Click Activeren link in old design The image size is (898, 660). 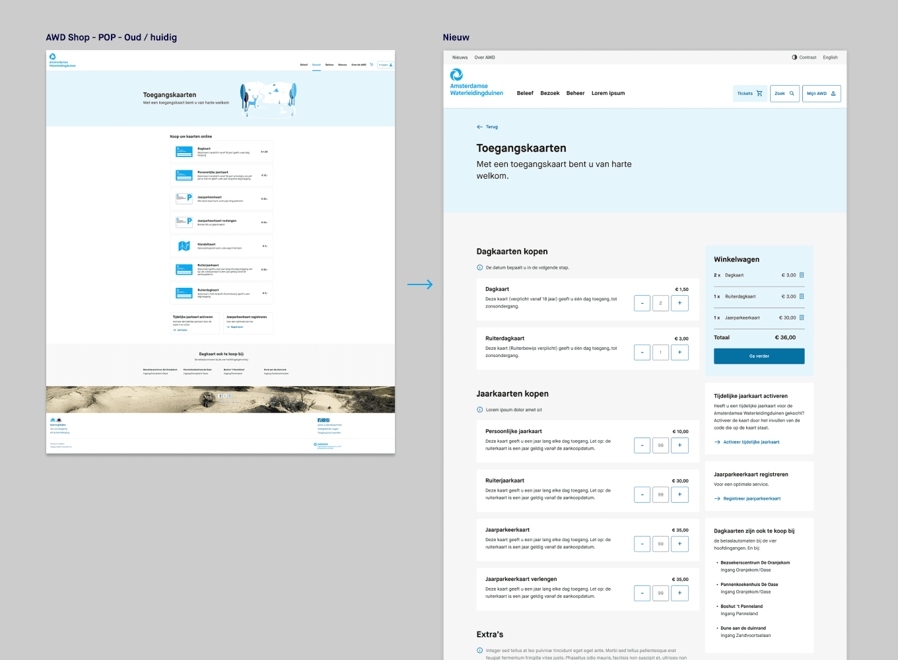click(x=180, y=330)
